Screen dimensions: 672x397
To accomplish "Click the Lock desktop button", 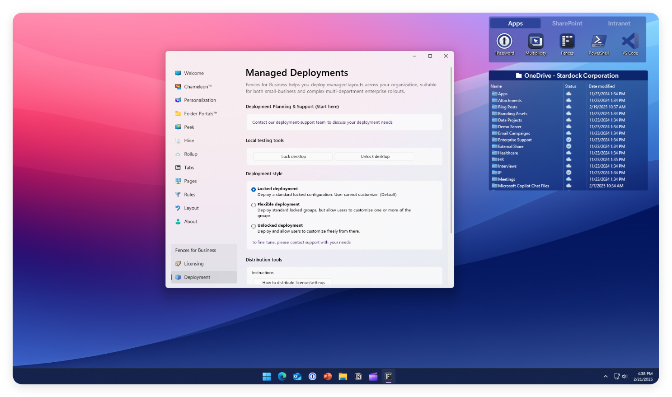I will (293, 157).
